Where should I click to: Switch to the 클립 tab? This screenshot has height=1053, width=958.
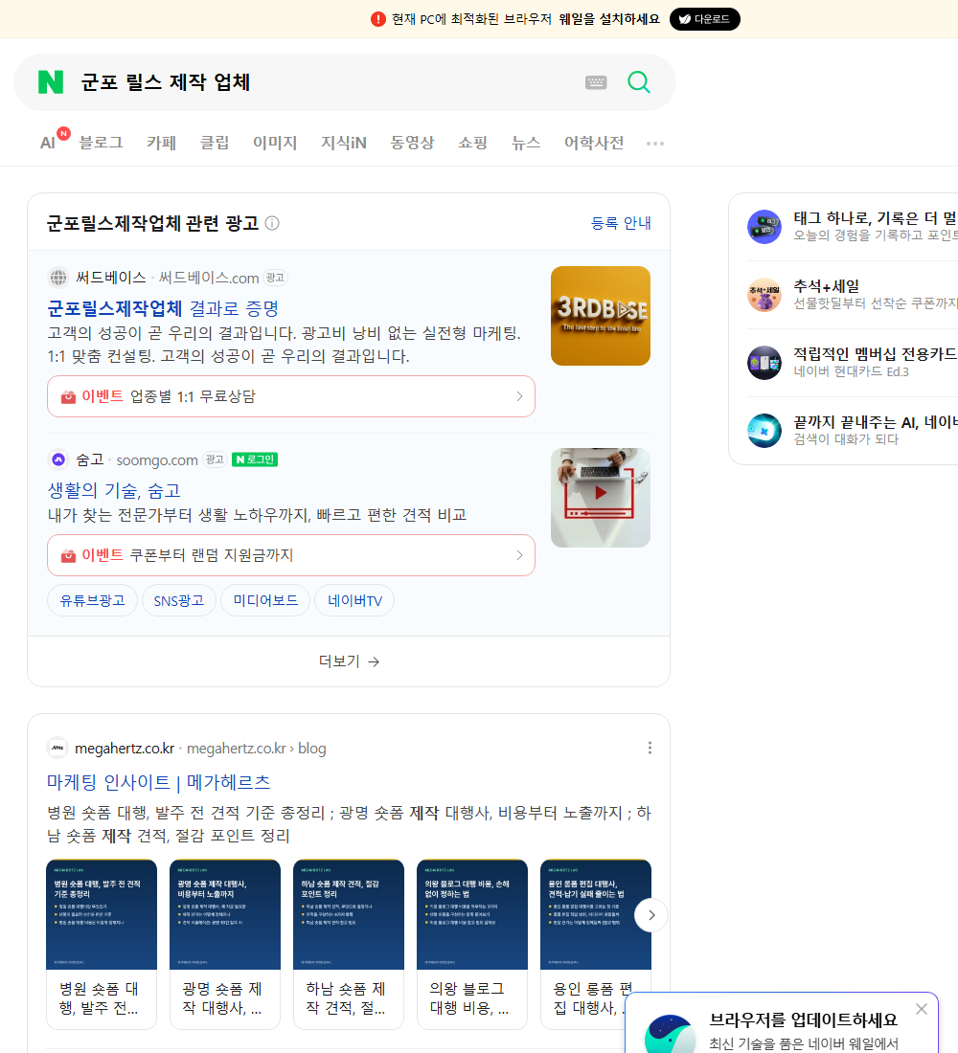(215, 143)
